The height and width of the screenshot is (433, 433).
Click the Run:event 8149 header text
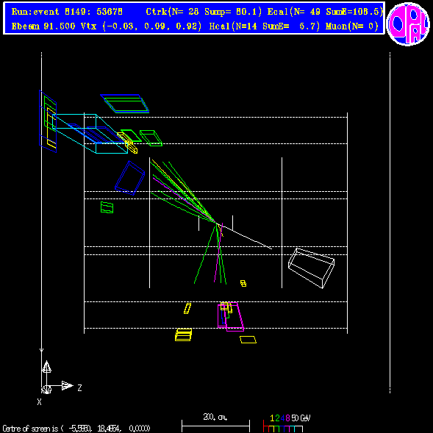coord(67,12)
